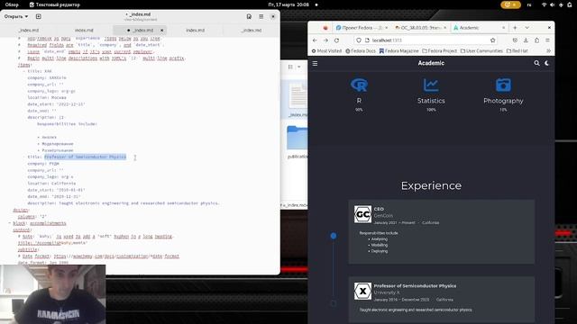The image size is (577, 324).
Task: Open network Wi-Fi indicator in top bar
Action: tap(544, 4)
